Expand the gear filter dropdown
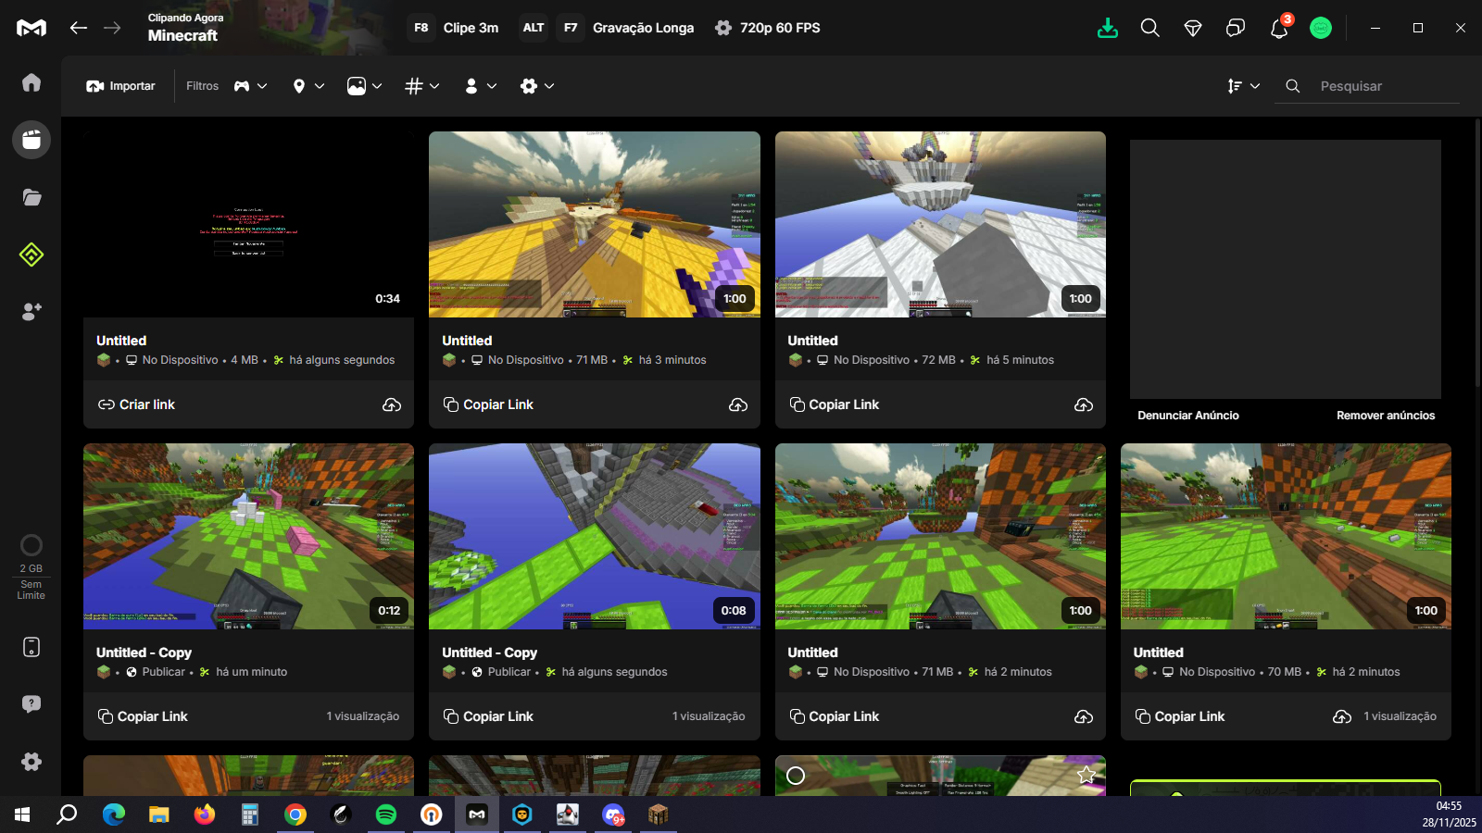 pos(537,86)
